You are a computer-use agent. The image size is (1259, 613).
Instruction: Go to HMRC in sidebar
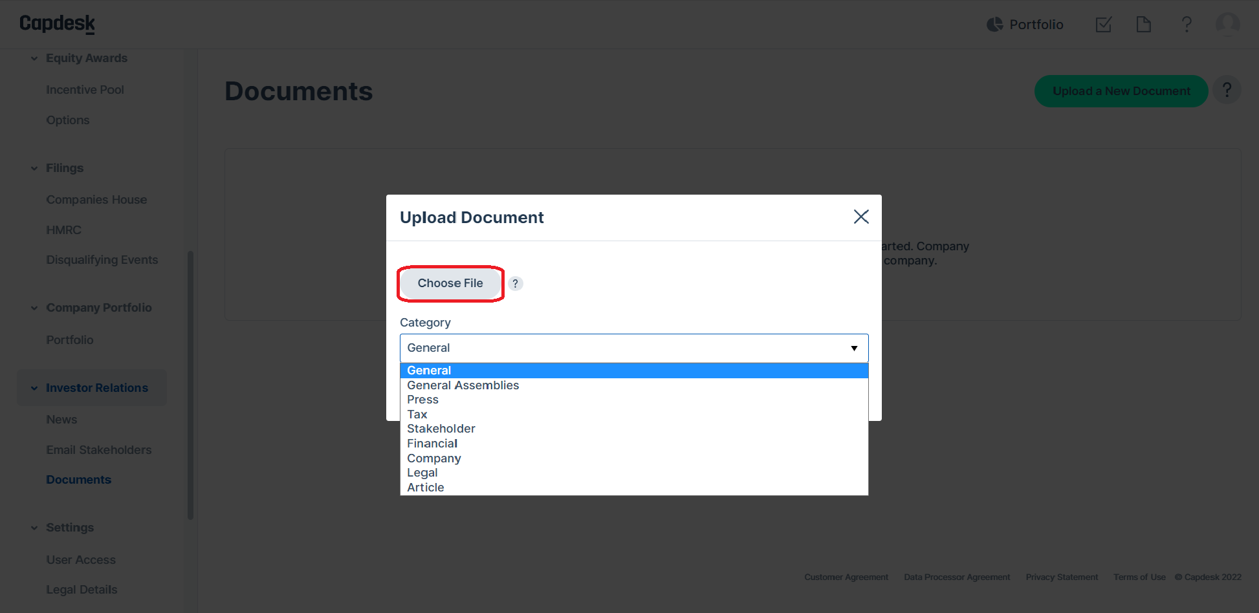(x=63, y=230)
